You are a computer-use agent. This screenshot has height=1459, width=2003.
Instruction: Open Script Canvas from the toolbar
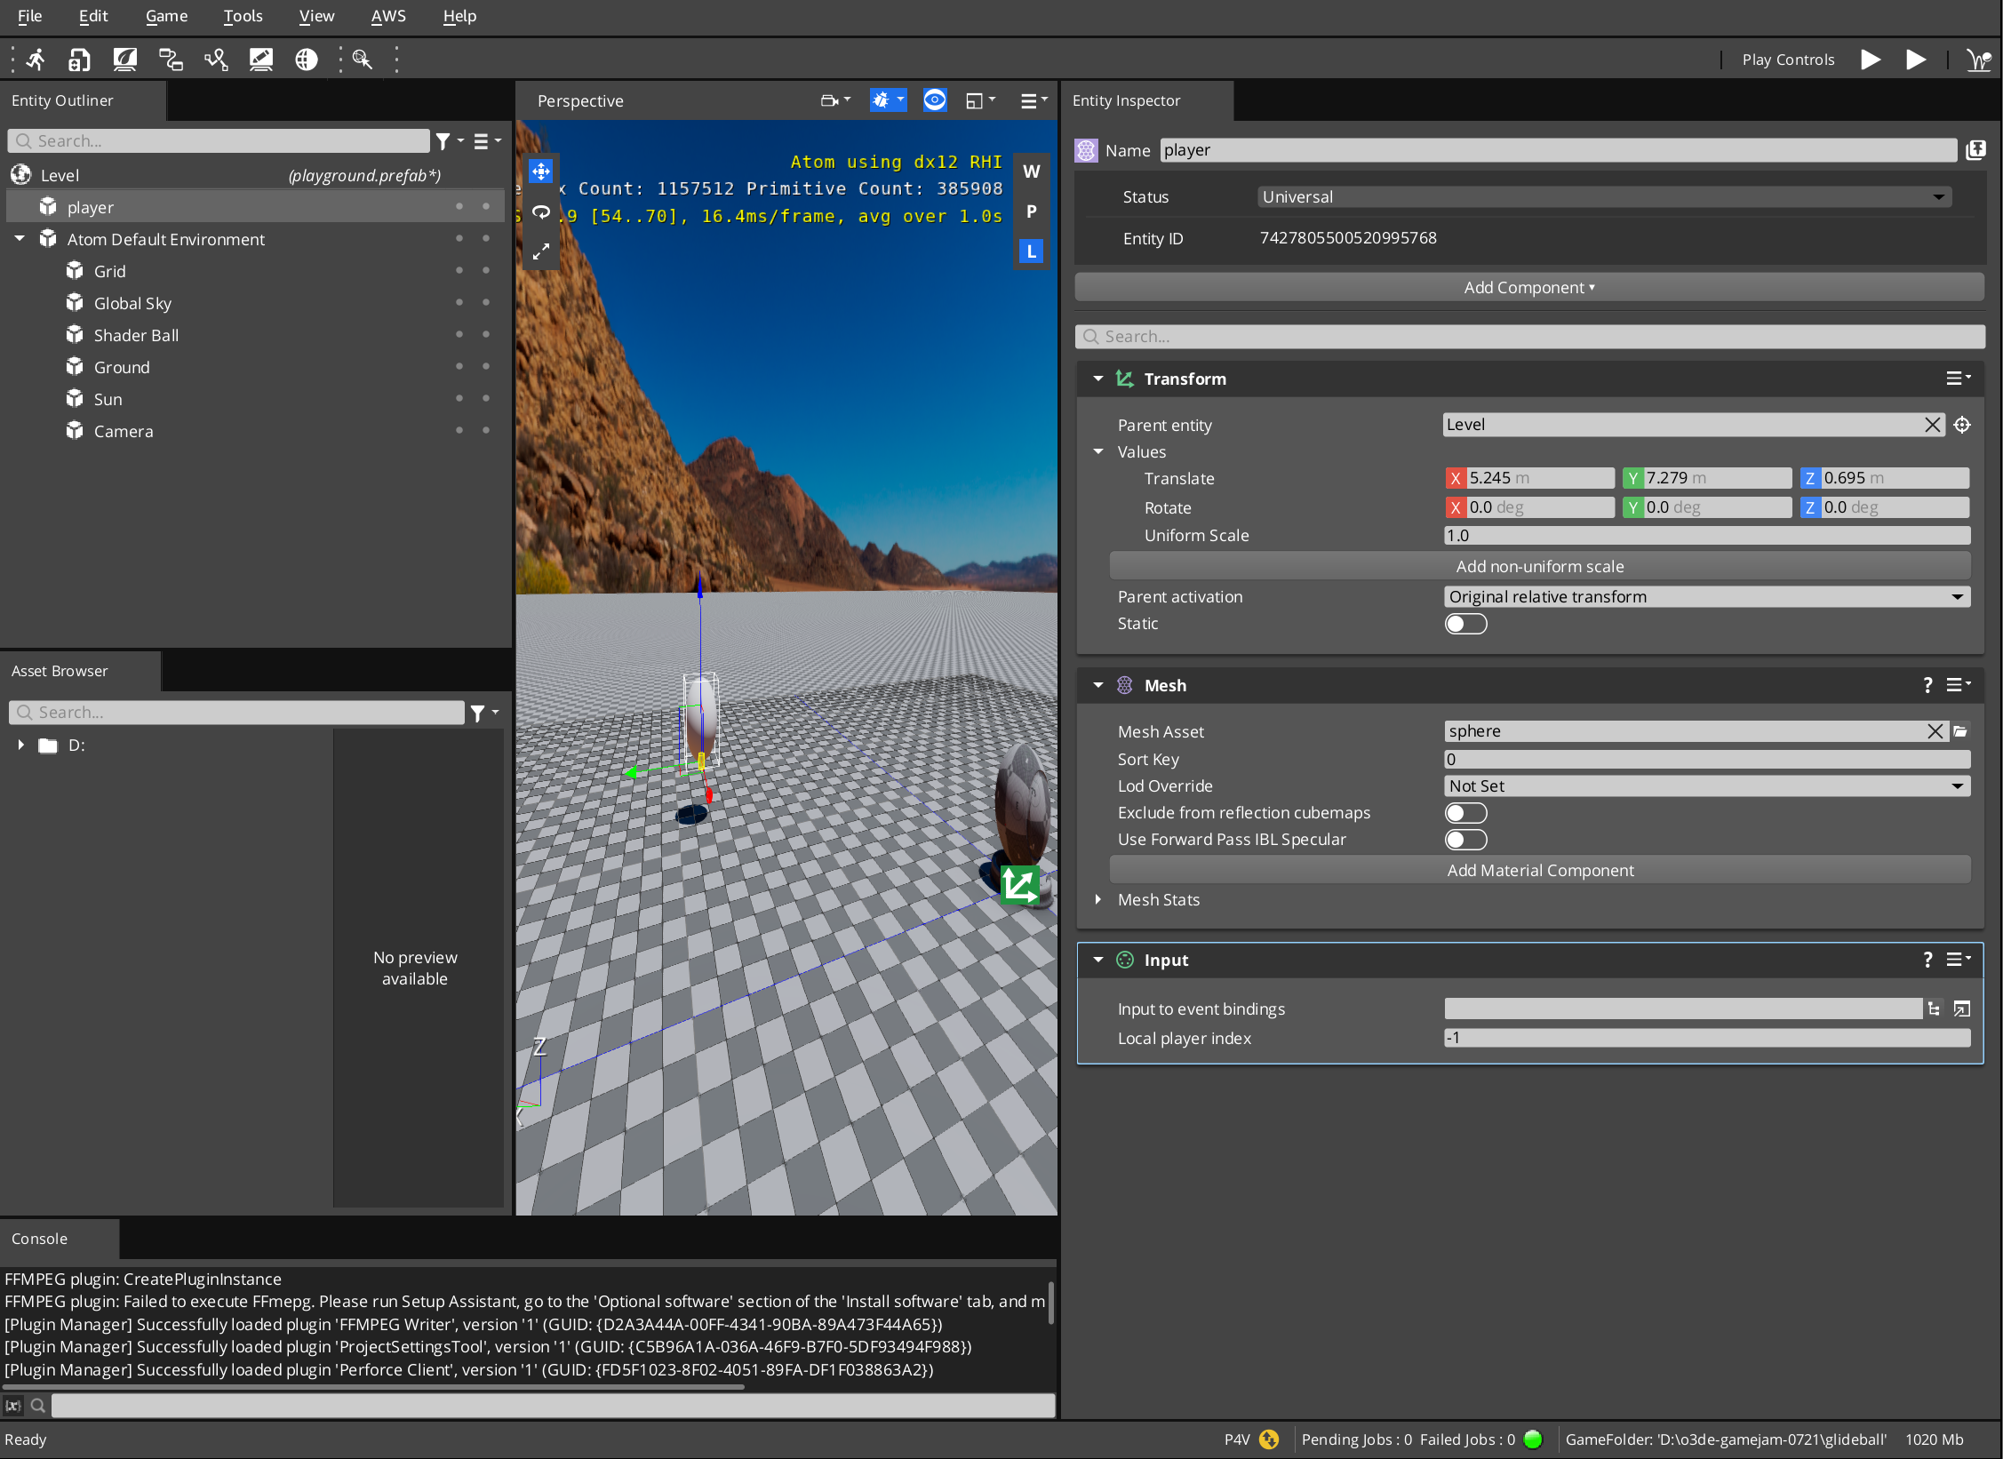(170, 60)
